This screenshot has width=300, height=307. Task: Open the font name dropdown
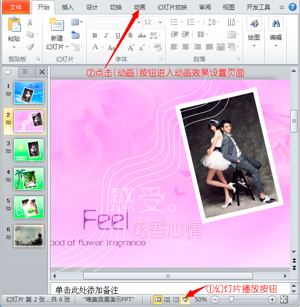click(x=139, y=22)
